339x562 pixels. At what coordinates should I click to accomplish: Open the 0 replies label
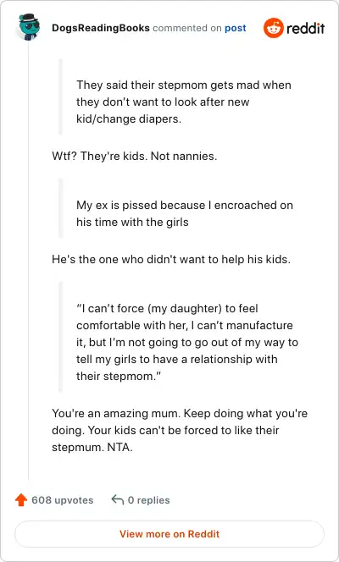pos(149,500)
